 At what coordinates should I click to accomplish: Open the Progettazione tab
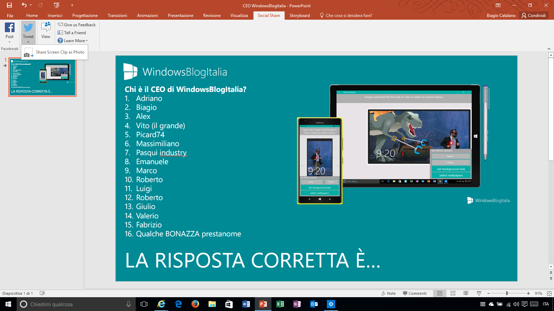[x=85, y=16]
